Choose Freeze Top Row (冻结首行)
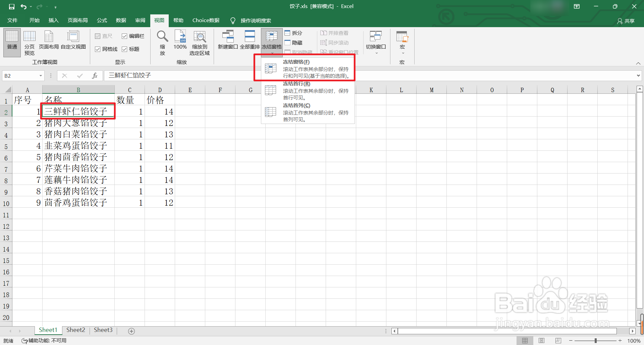 click(x=308, y=91)
